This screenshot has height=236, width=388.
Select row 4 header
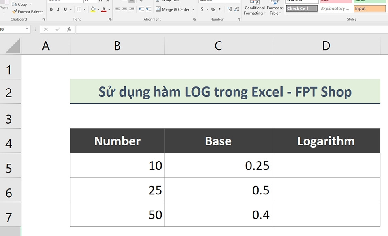[x=11, y=141]
